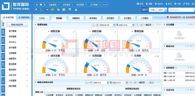Refresh the 销售总额 gauge card
Viewport: 195px width, 96px height.
pos(74,32)
